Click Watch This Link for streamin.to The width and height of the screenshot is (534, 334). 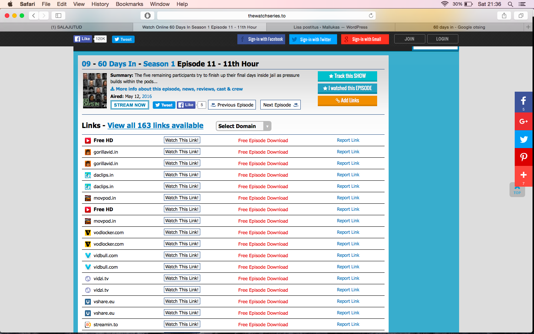click(182, 324)
